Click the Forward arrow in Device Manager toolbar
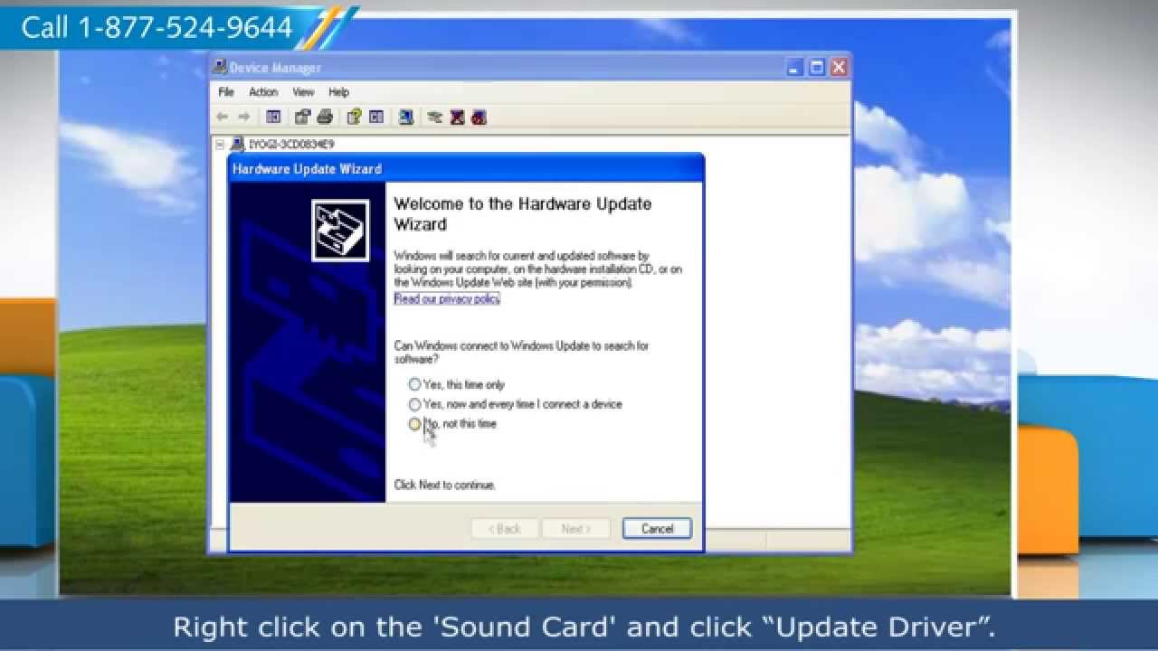 [x=244, y=117]
